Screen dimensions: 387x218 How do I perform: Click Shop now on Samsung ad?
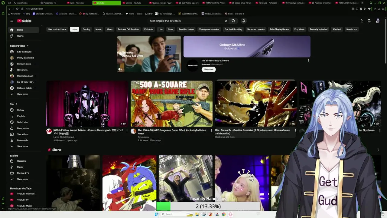[209, 69]
